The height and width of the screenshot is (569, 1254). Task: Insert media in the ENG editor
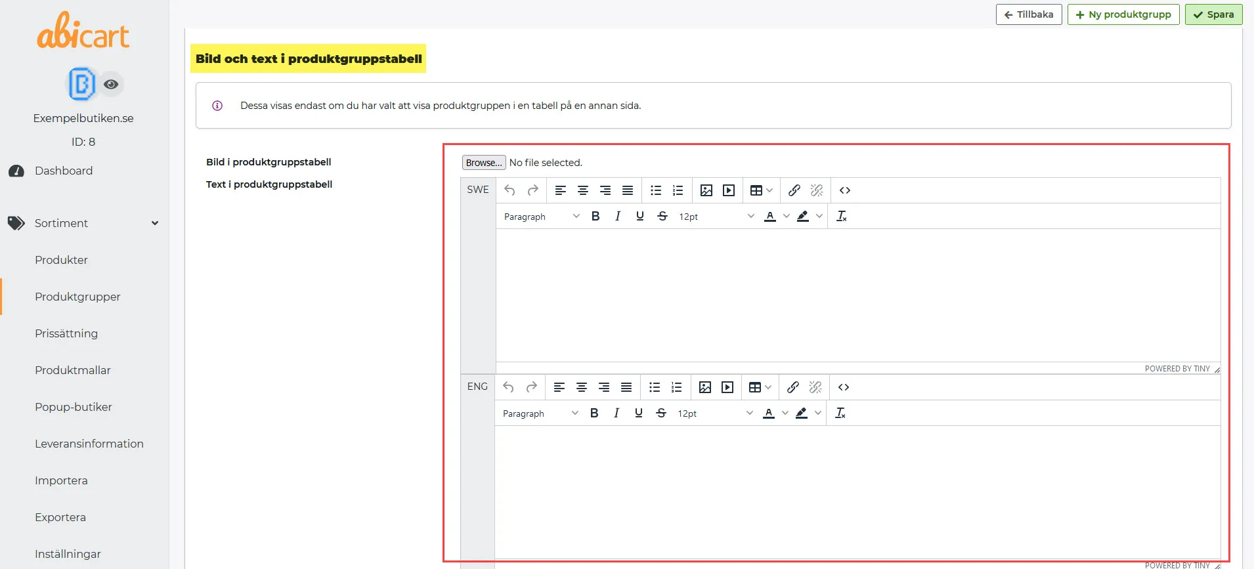pos(727,387)
